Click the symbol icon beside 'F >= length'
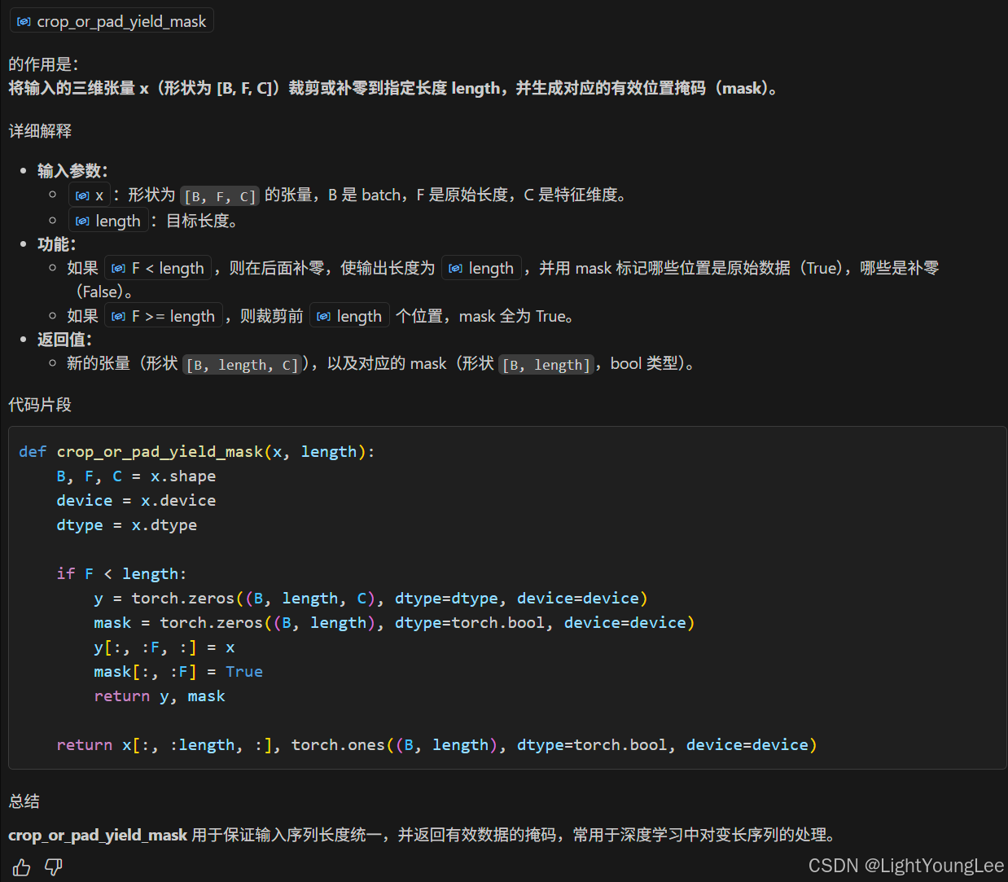The image size is (1008, 882). (118, 317)
